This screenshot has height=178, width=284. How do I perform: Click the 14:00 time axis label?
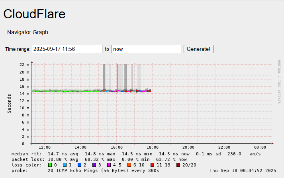click(x=80, y=147)
